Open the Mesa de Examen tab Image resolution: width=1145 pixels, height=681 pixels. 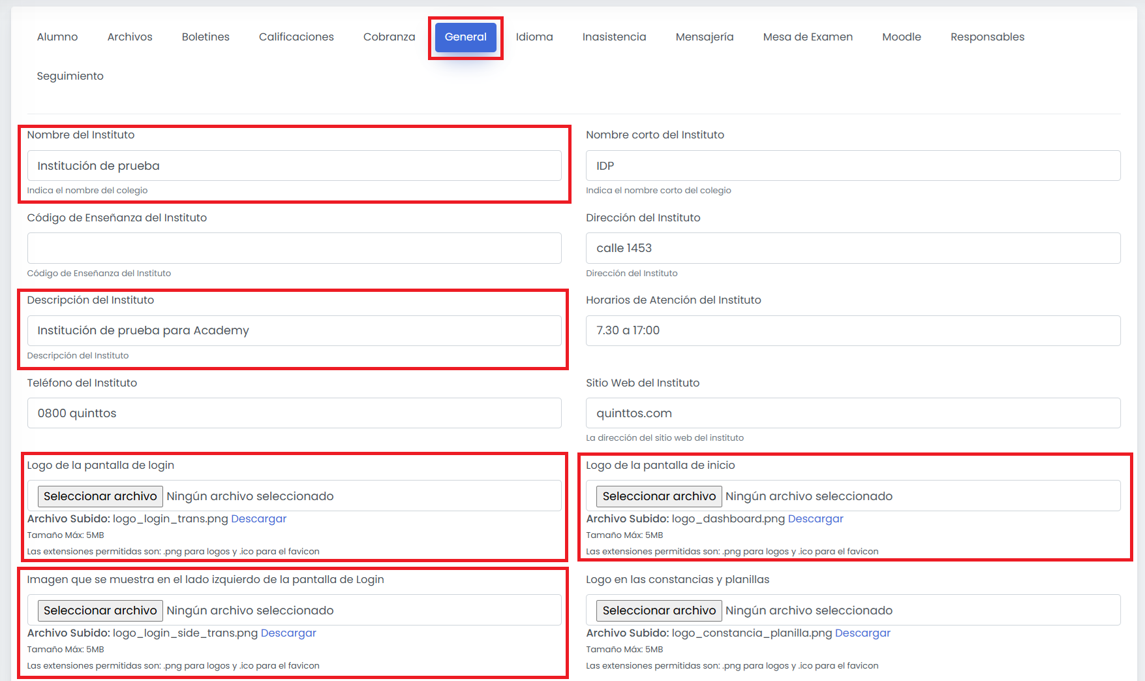click(808, 37)
